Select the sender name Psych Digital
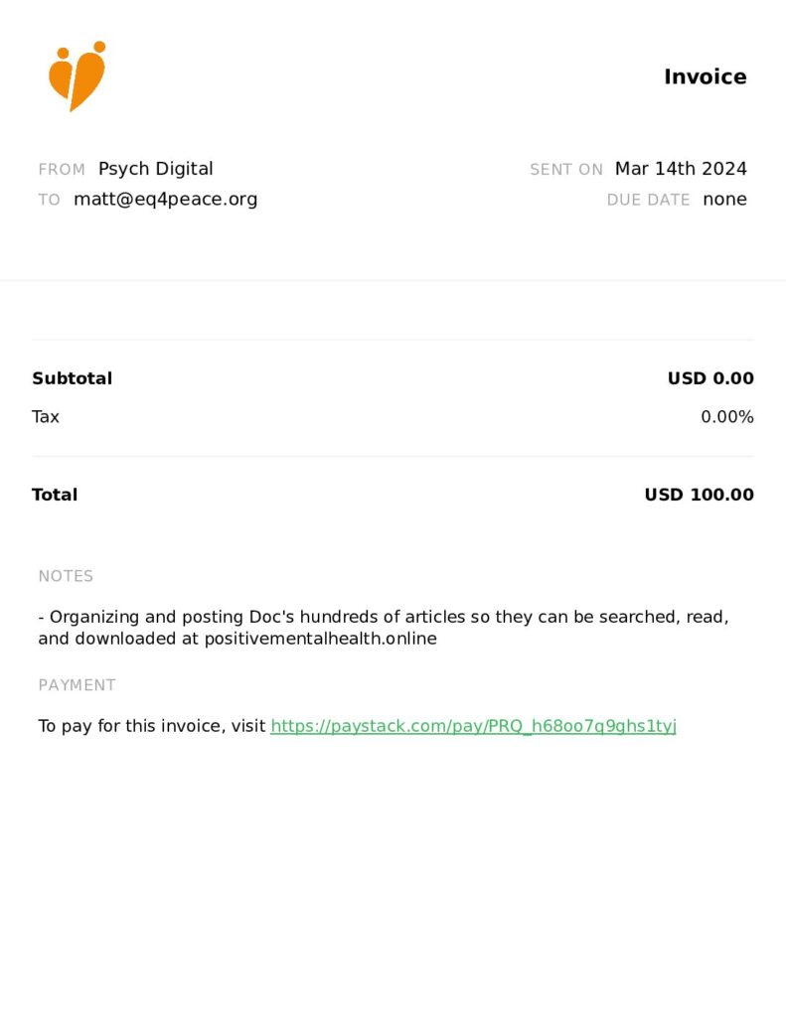This screenshot has width=786, height=1017. coord(155,169)
